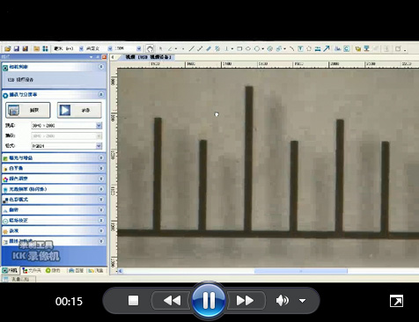Select the text annotation tool
The height and width of the screenshot is (322, 419).
click(300, 48)
